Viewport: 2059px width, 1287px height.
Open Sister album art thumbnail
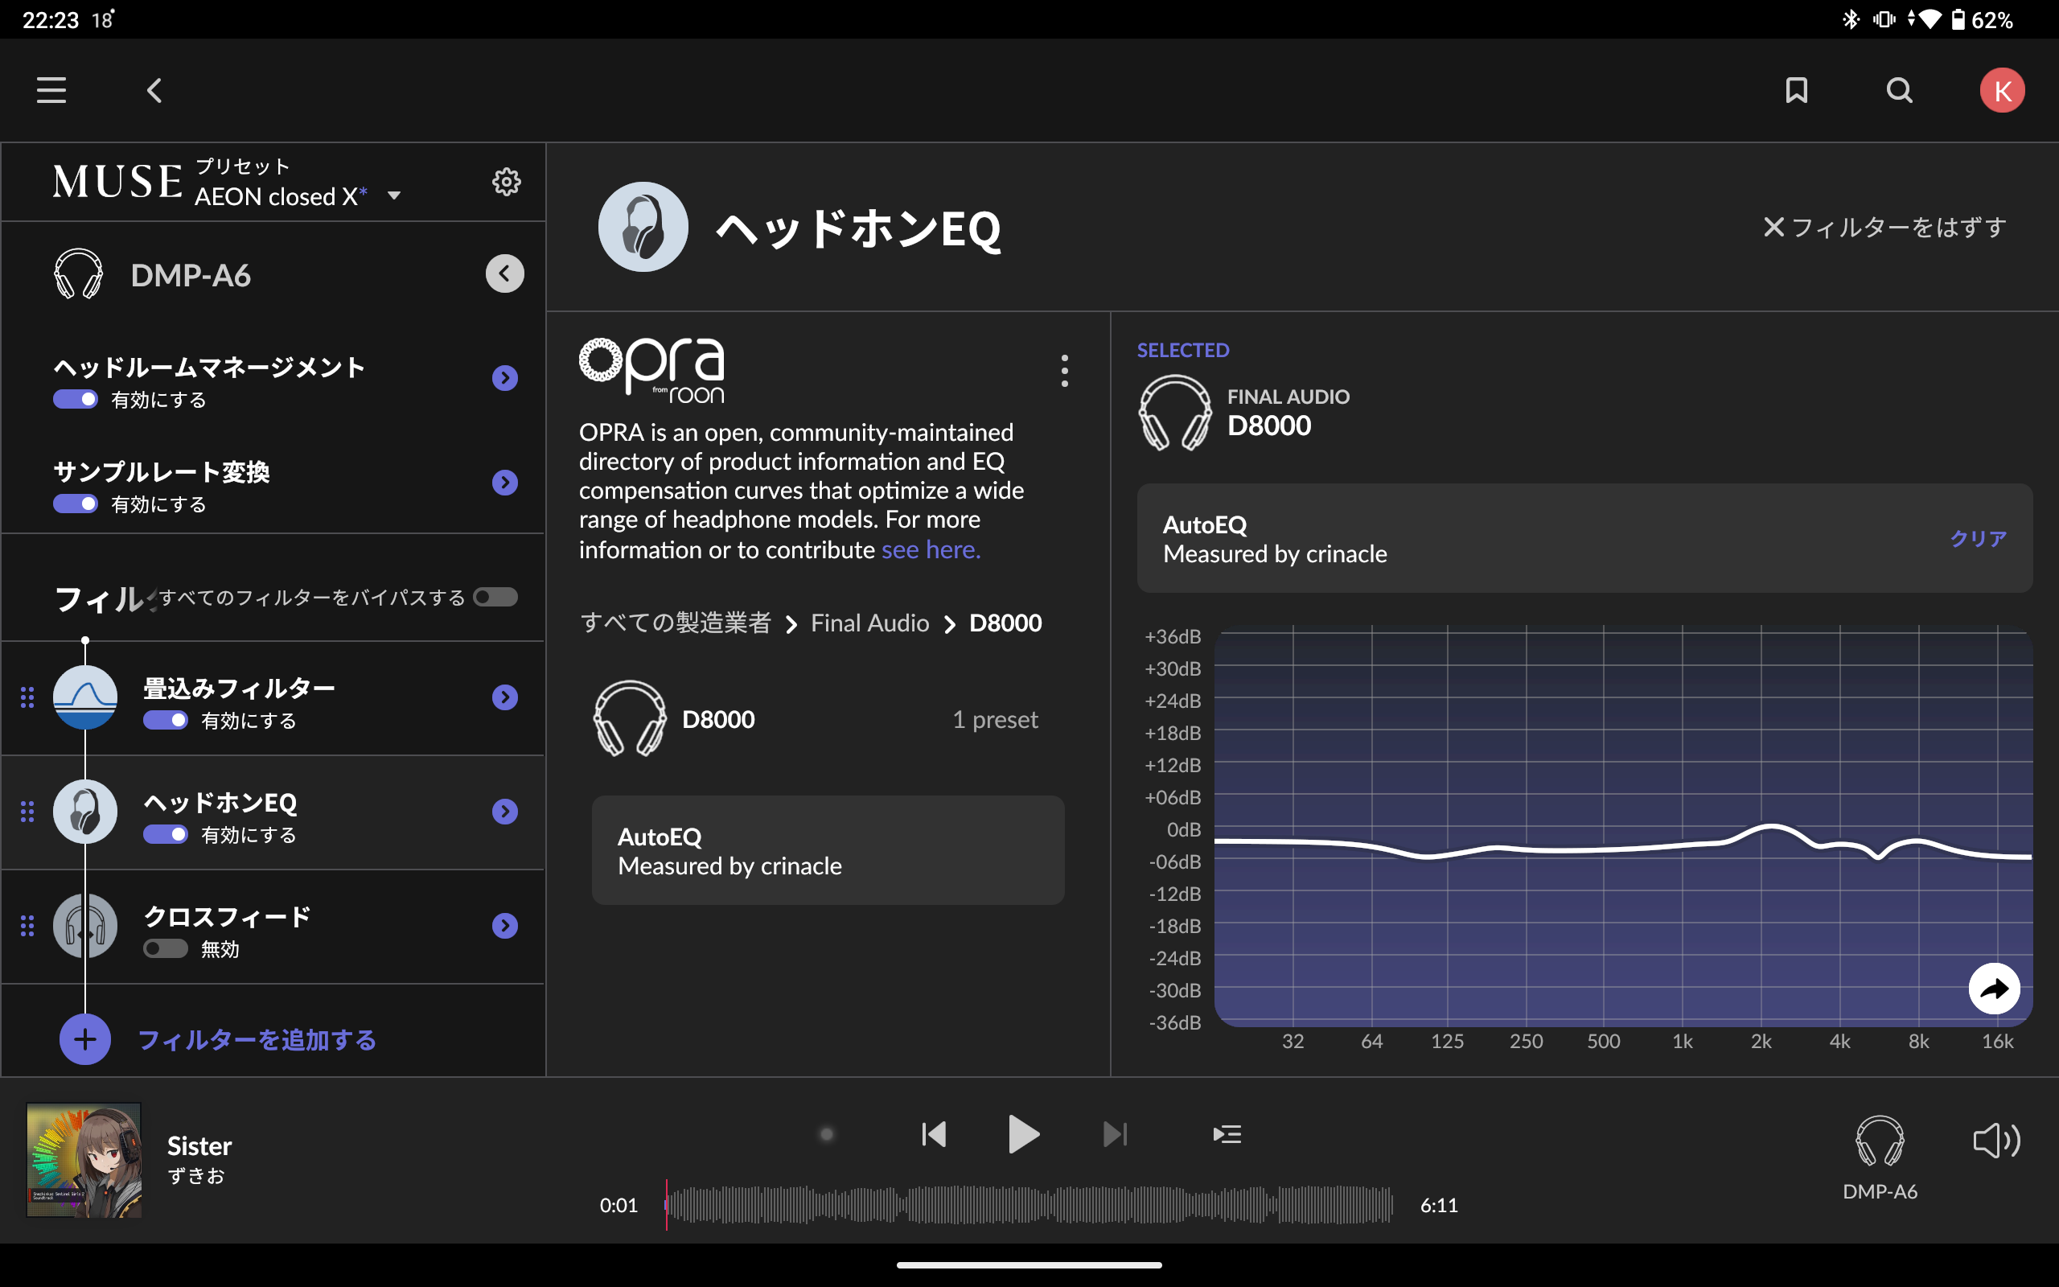click(x=84, y=1159)
